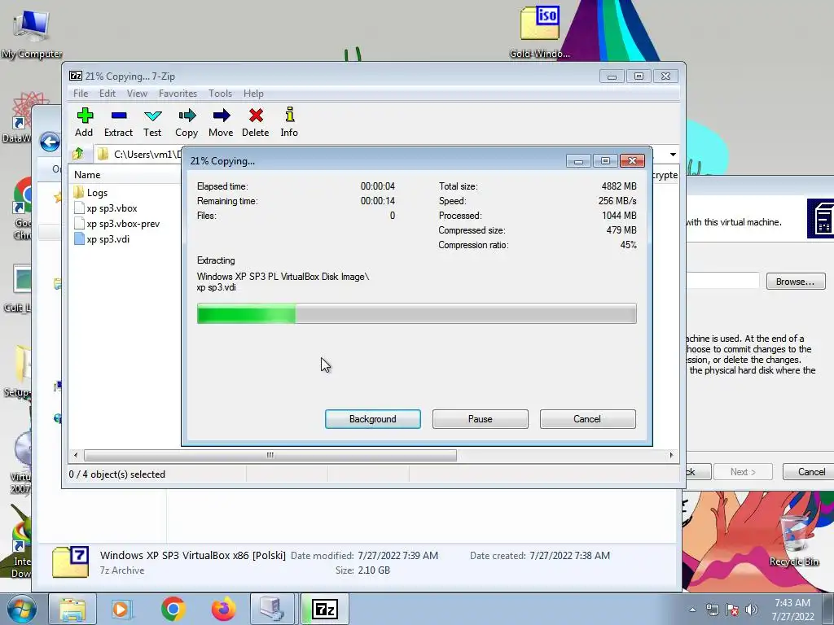
Task: Click the green extraction progress bar
Action: pyautogui.click(x=416, y=313)
